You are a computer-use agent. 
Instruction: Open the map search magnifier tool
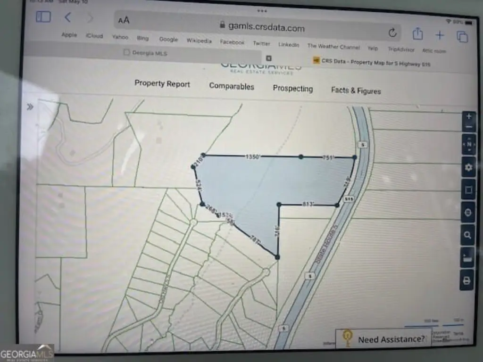468,235
